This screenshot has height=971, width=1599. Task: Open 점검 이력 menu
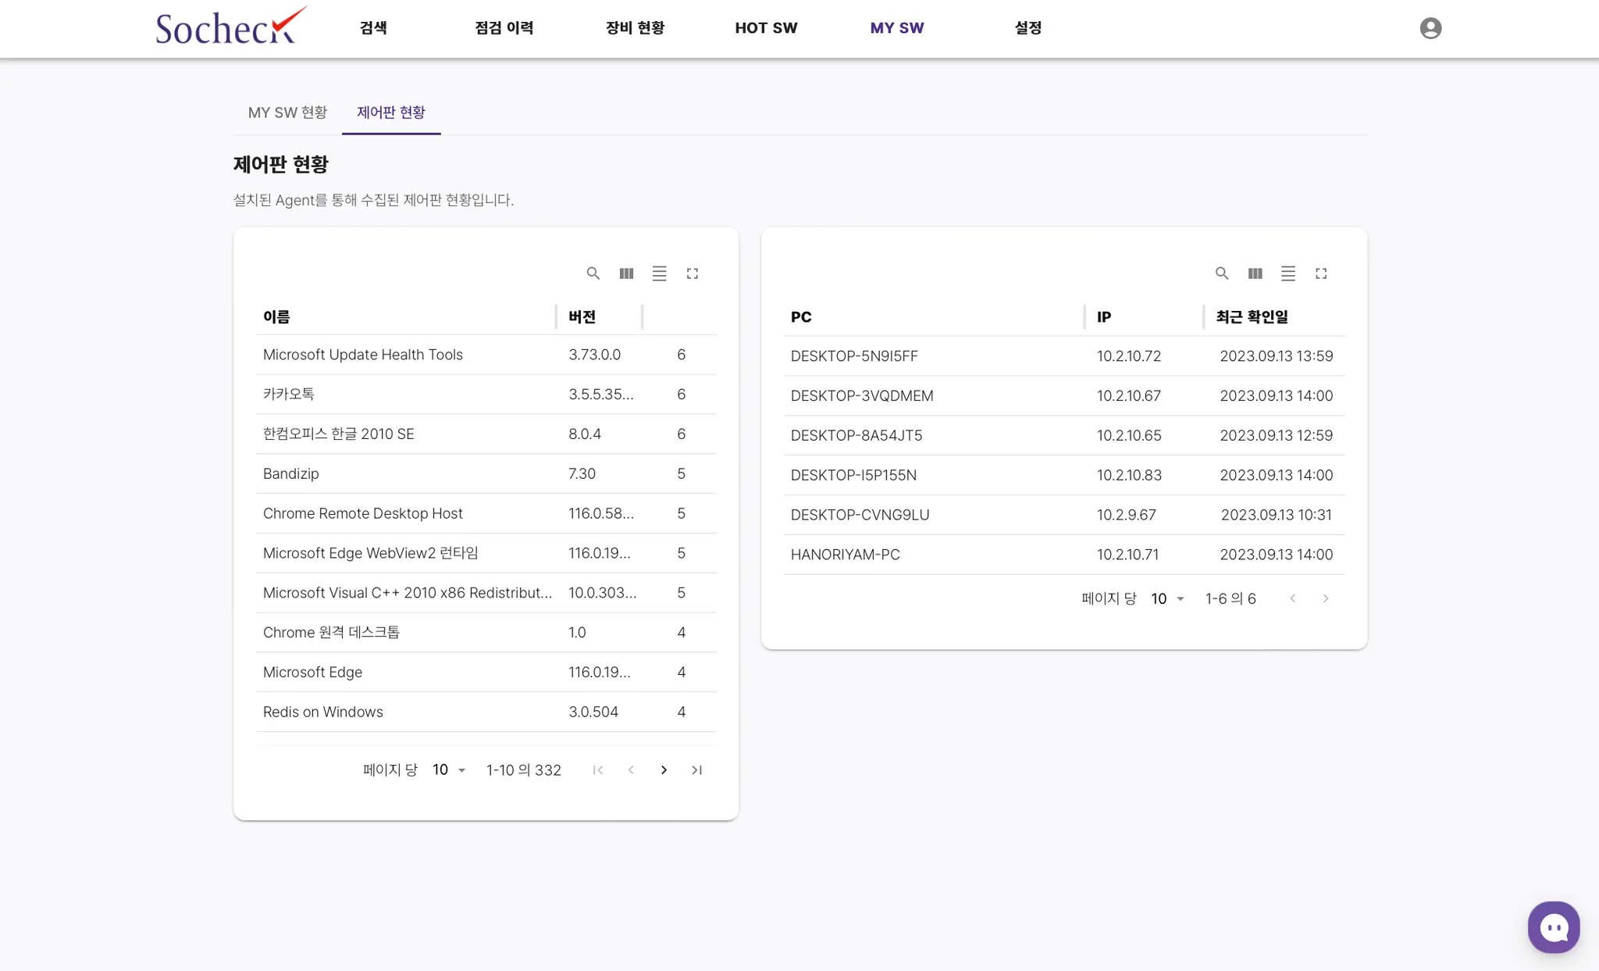click(x=504, y=28)
